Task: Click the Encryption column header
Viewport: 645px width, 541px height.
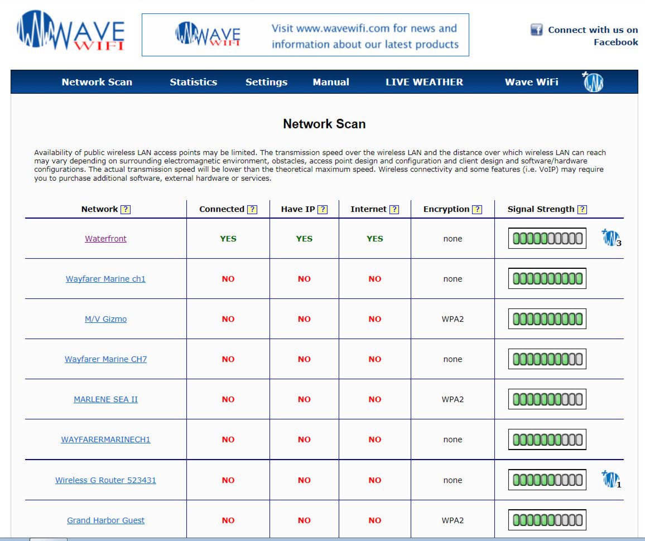Action: (x=446, y=209)
